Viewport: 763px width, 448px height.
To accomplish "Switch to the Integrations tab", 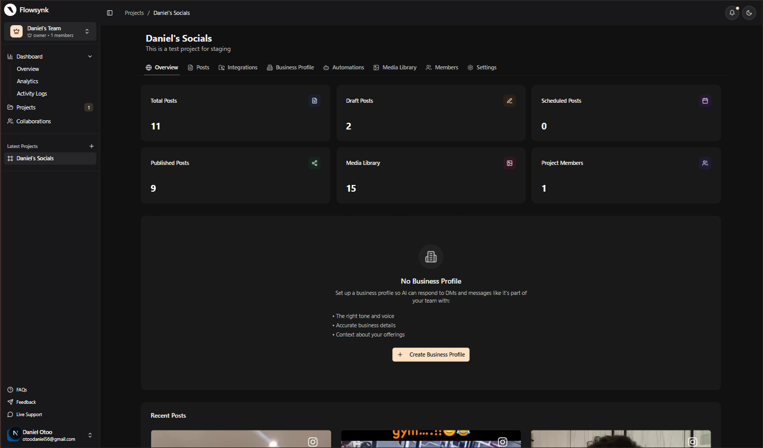I will pyautogui.click(x=238, y=67).
